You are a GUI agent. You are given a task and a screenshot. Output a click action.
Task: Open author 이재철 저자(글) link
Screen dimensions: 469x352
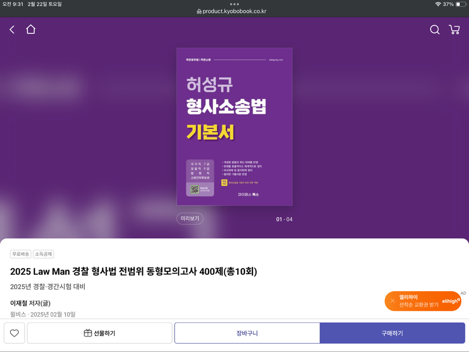pos(30,303)
